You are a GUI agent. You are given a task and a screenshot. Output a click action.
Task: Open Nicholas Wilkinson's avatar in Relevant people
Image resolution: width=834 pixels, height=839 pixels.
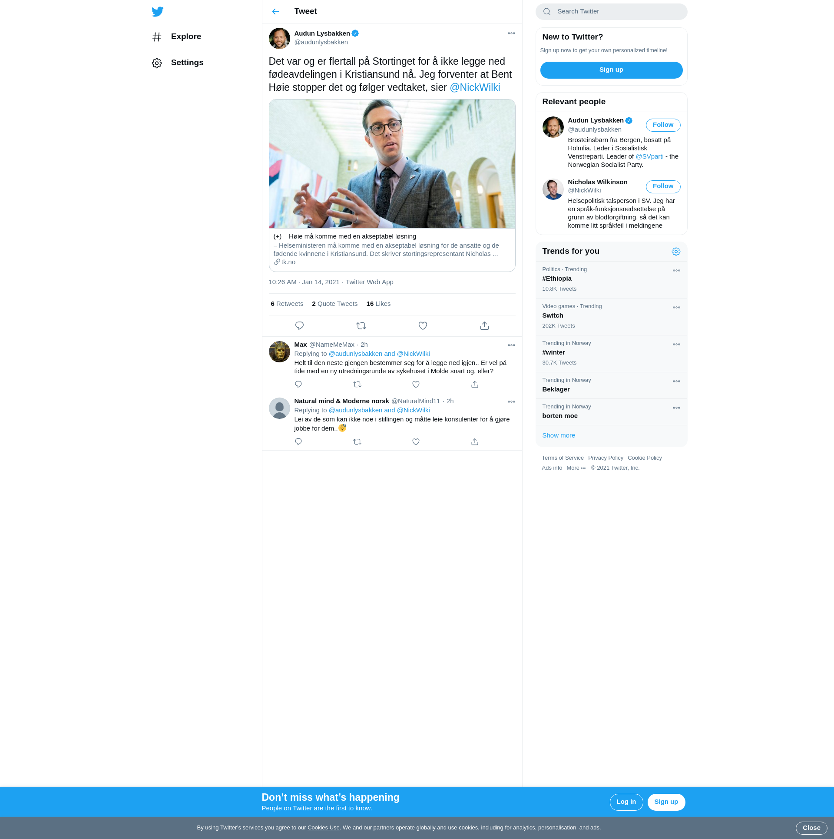553,189
